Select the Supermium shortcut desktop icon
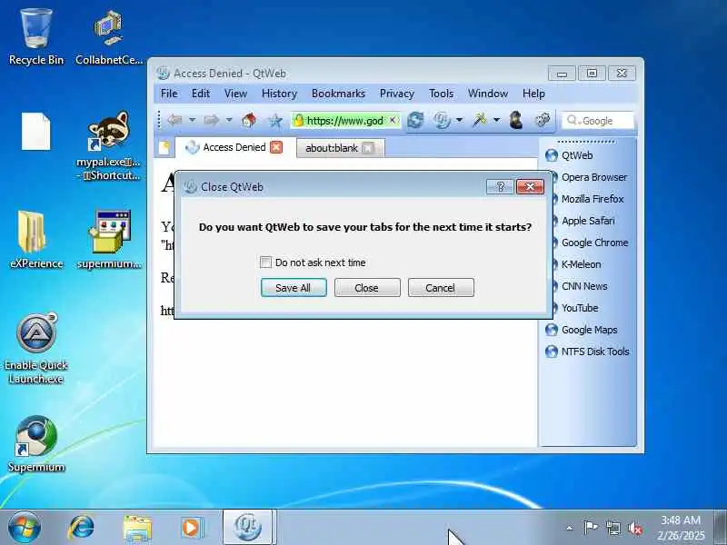Image resolution: width=727 pixels, height=545 pixels. 36,444
